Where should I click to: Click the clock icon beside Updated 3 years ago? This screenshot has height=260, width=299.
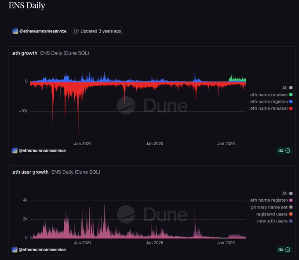(76, 31)
